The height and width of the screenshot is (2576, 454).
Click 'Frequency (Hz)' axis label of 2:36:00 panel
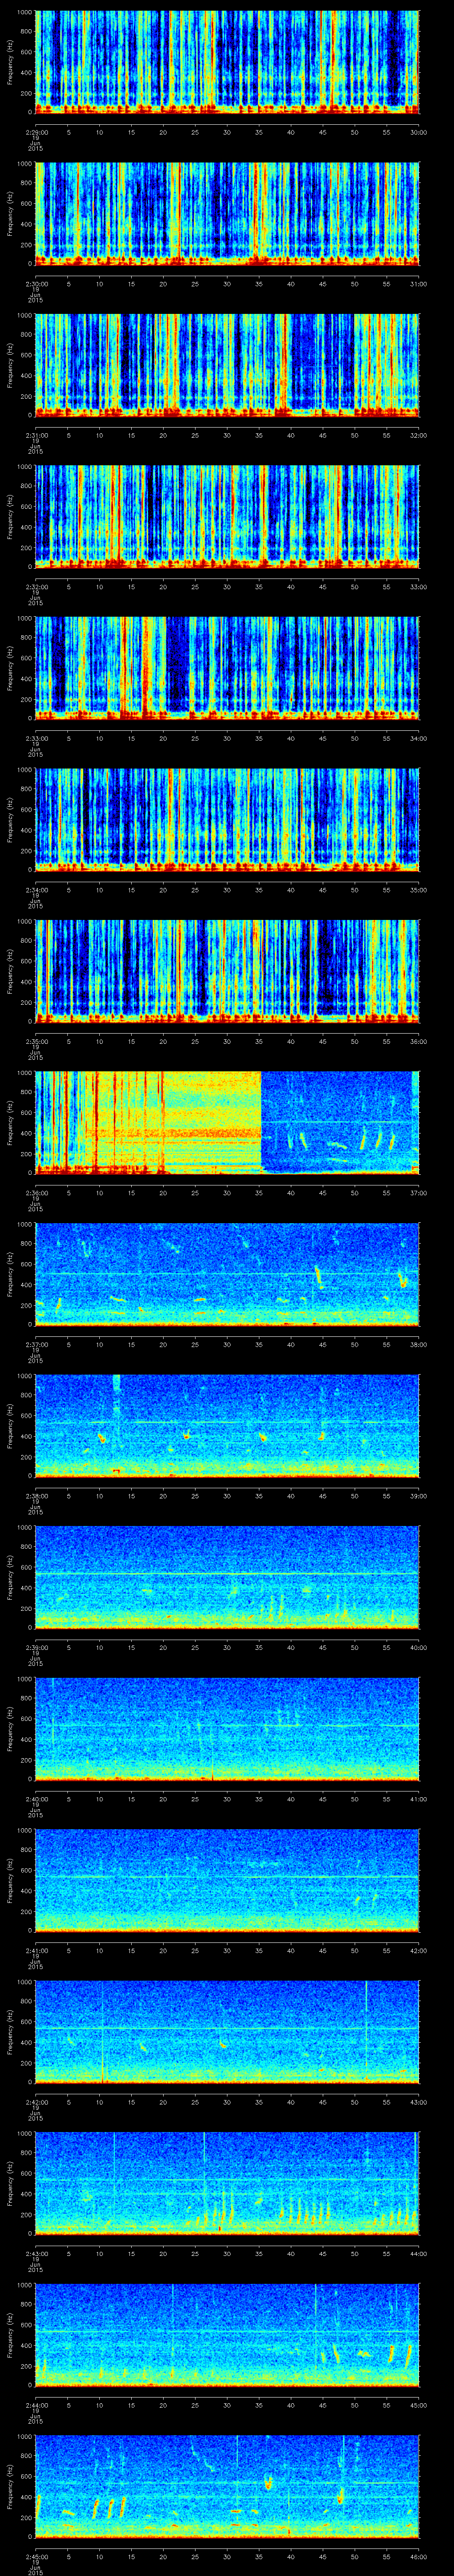(10, 1122)
